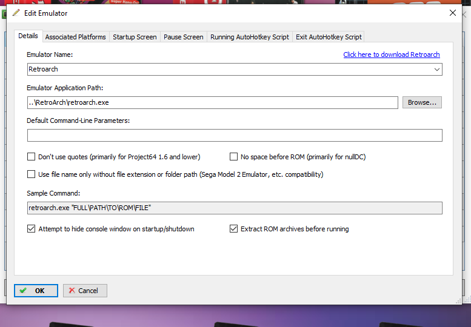Screen dimensions: 471x327
Task: Click the Cancel button
Action: pyautogui.click(x=85, y=291)
